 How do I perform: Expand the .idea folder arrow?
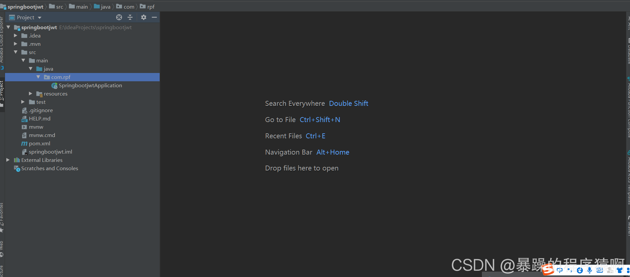16,35
